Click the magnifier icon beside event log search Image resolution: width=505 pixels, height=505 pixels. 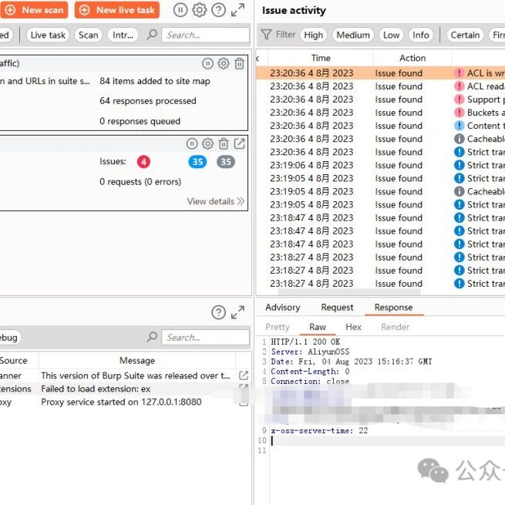tap(152, 337)
